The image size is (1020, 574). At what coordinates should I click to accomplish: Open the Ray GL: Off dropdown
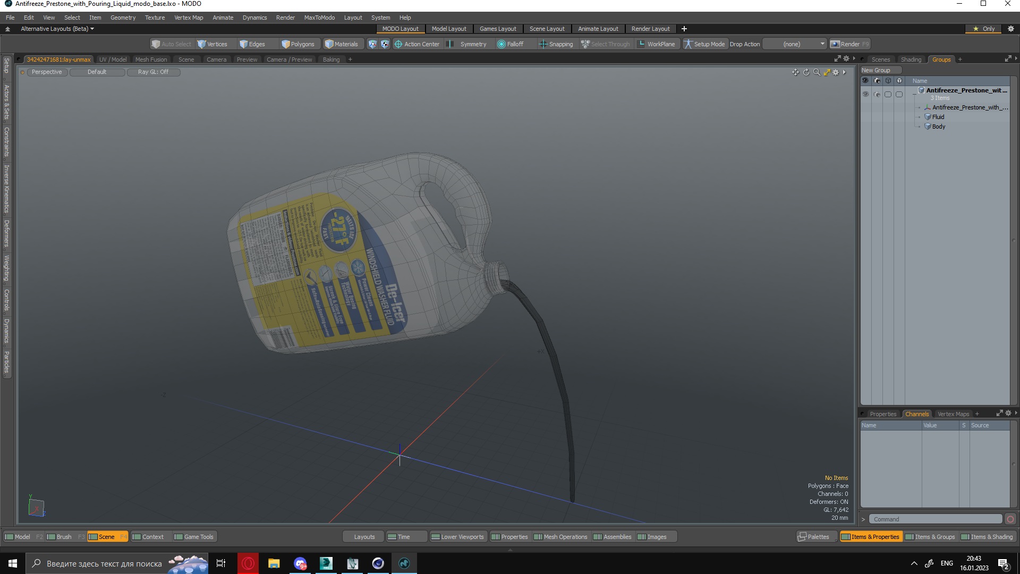154,72
